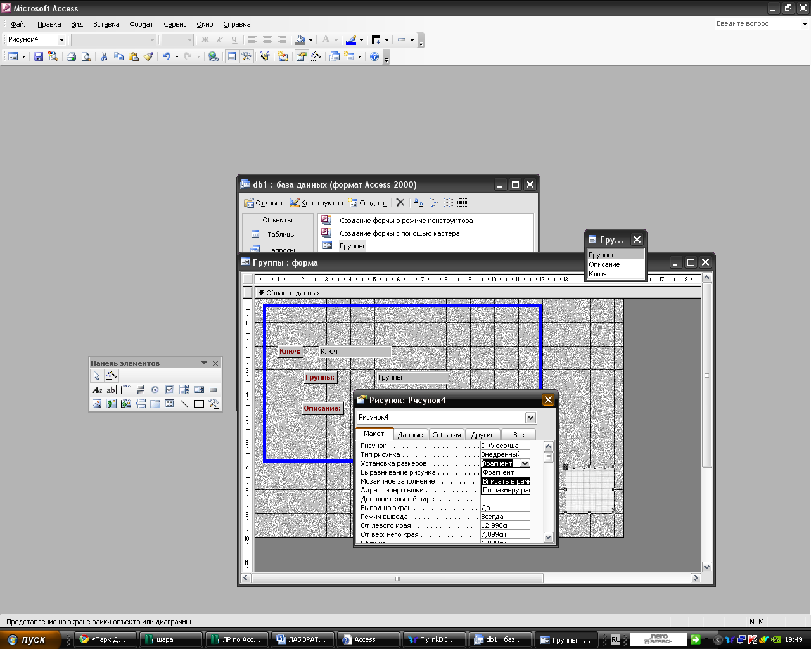811x649 pixels.
Task: Pick the Option Group toolbox tool
Action: click(126, 390)
